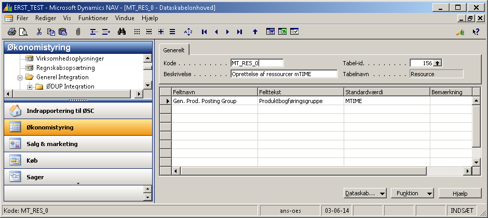Screen dimensions: 488x218
Task: Open the Dataskab... dropdown button
Action: click(365, 193)
